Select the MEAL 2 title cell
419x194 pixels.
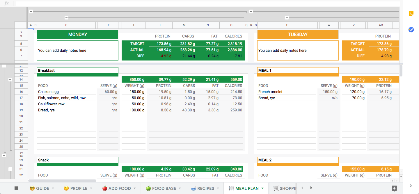[298, 160]
